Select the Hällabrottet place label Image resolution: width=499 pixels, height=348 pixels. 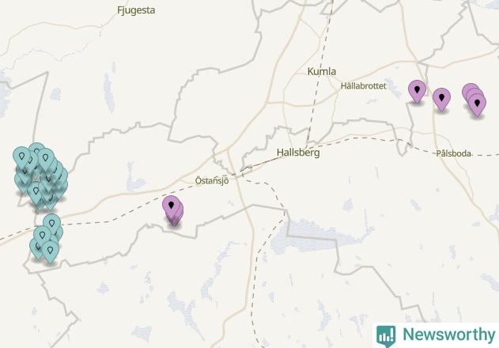[x=364, y=86]
